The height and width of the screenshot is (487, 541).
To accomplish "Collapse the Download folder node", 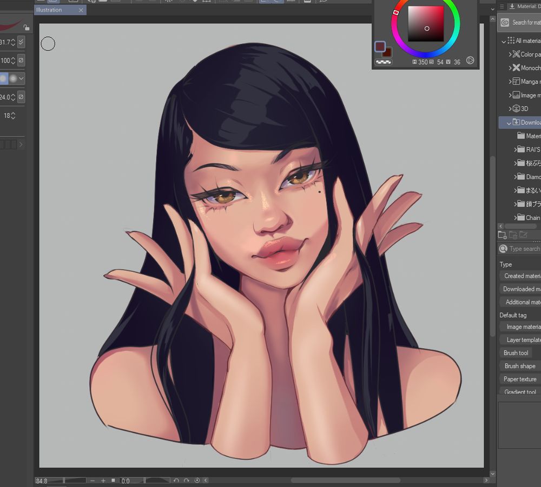I will [509, 123].
